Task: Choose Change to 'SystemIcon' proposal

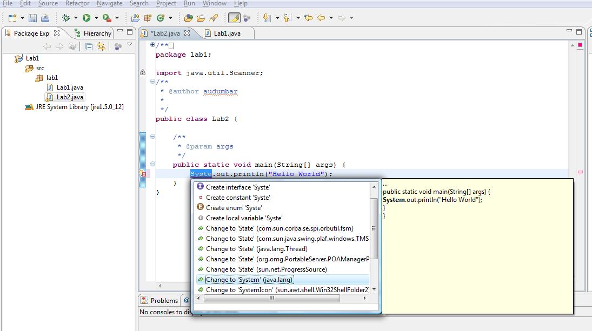Action: pos(283,290)
